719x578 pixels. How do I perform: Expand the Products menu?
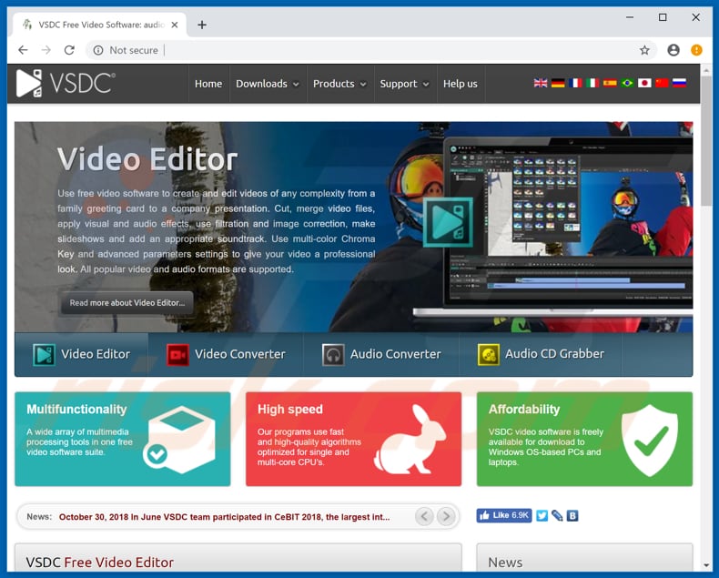click(x=339, y=84)
